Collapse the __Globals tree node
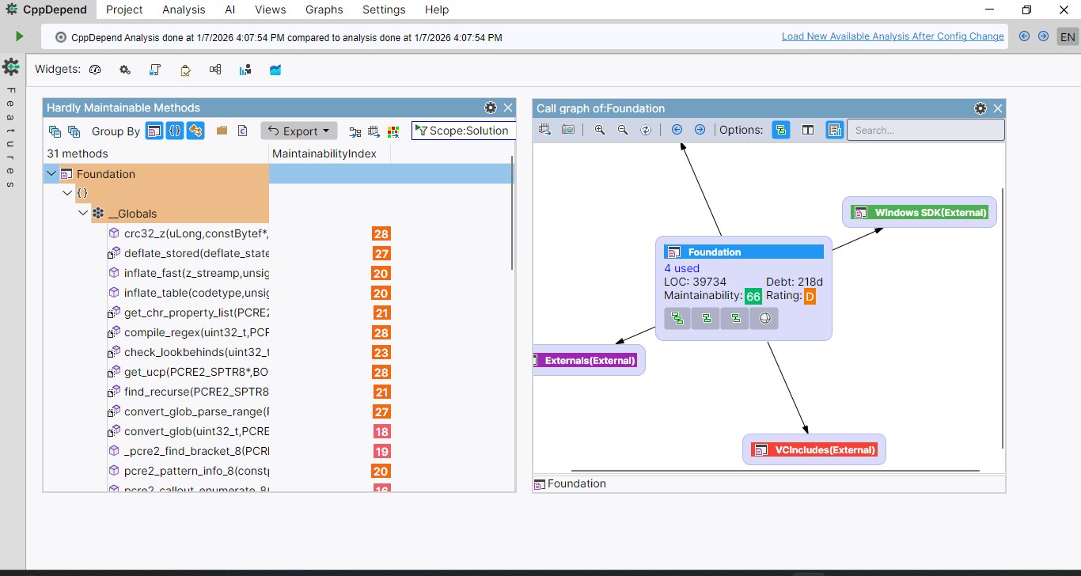Viewport: 1081px width, 576px height. (x=83, y=214)
